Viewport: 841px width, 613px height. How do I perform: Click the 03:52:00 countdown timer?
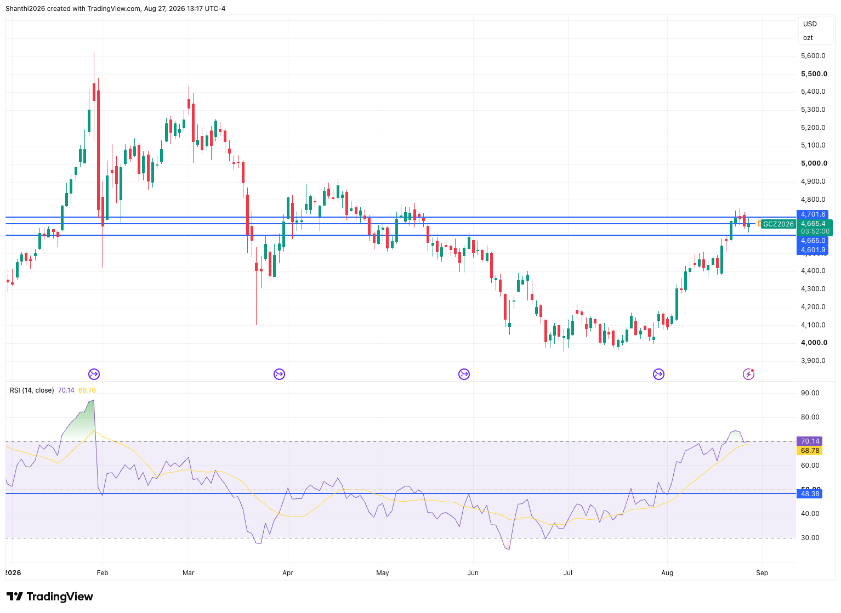pos(814,231)
